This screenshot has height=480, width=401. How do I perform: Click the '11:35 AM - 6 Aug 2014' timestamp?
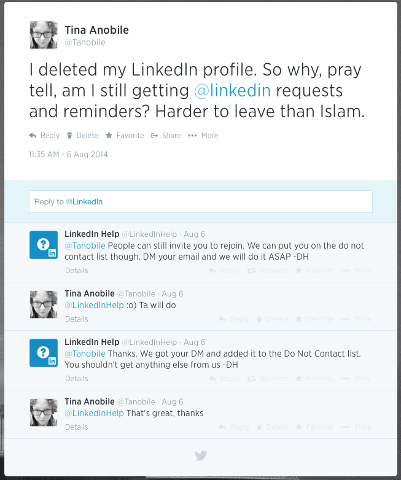(68, 155)
